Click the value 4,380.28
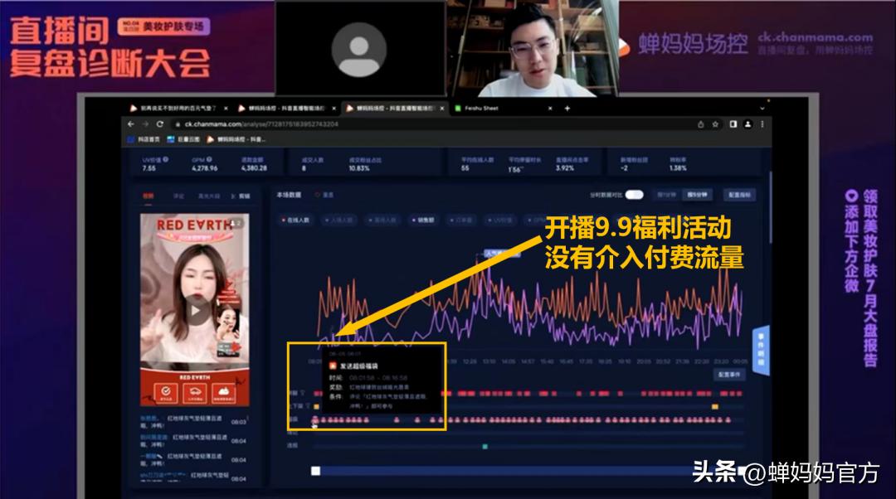The image size is (896, 499). [x=254, y=168]
